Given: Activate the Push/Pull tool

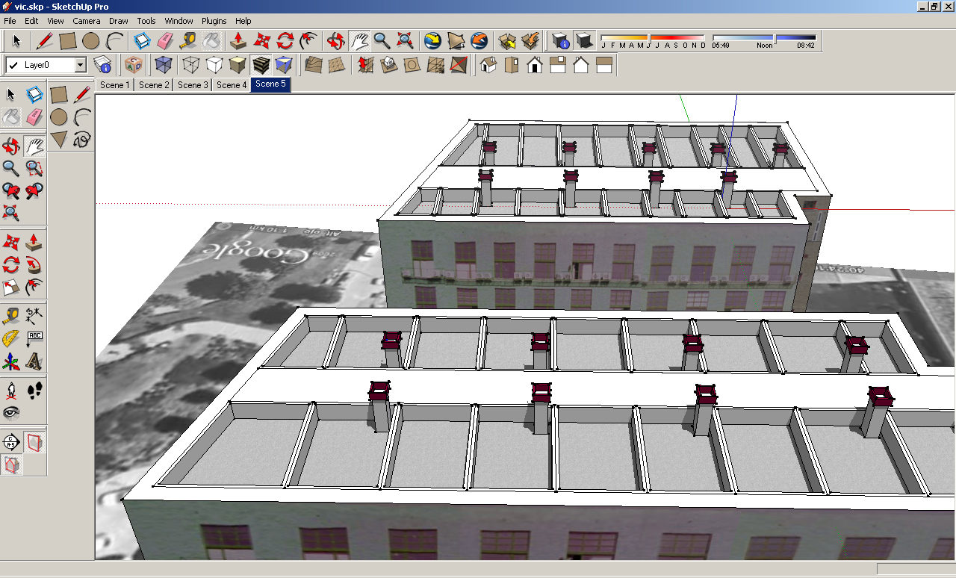Looking at the screenshot, I should (x=237, y=41).
